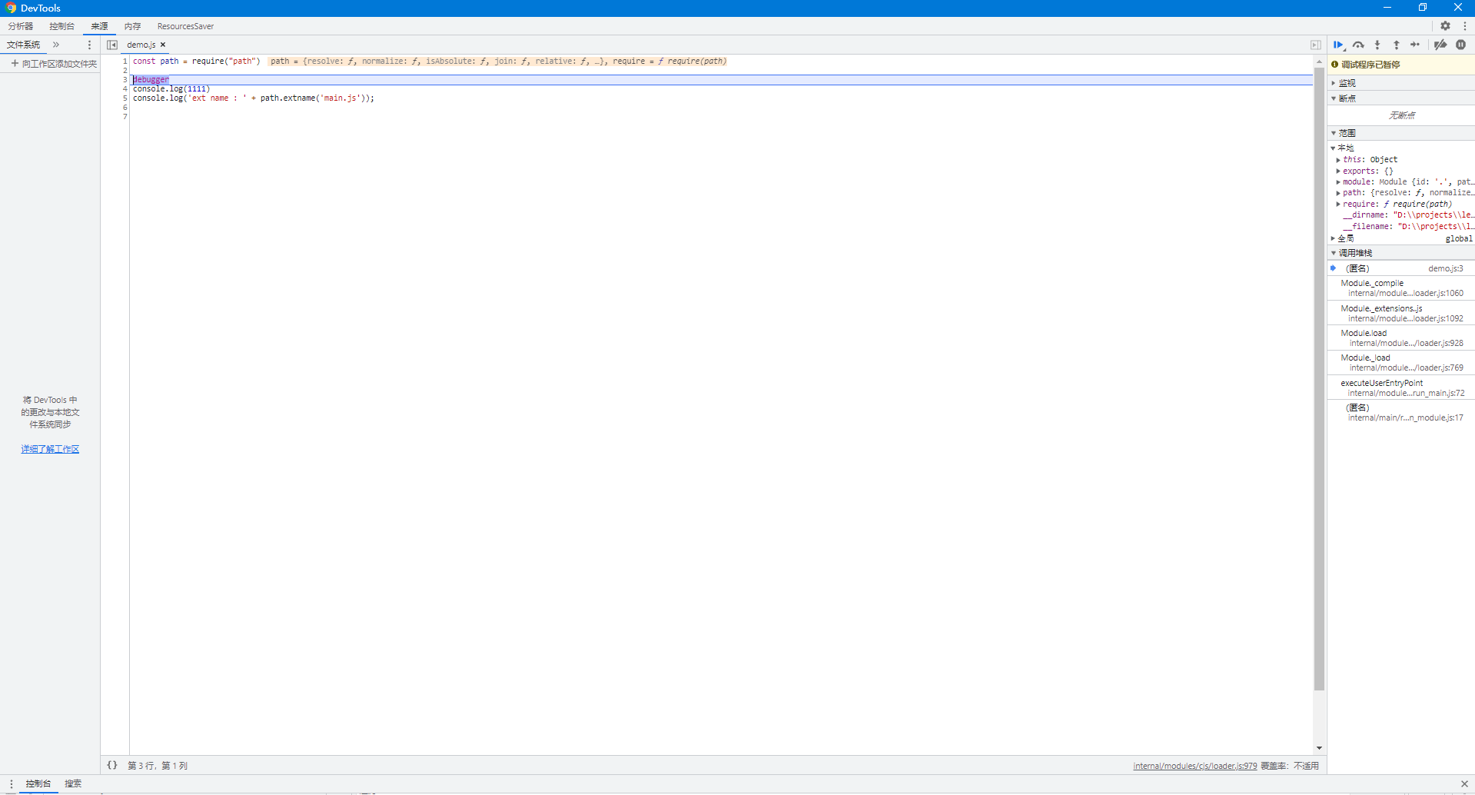Toggle pause on exceptions icon
The height and width of the screenshot is (795, 1475).
[x=1460, y=45]
